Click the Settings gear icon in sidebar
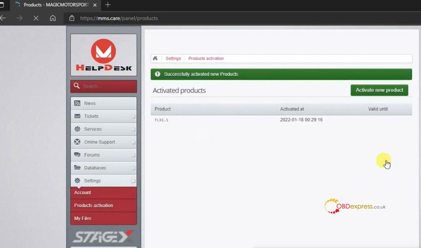The width and height of the screenshot is (421, 248). 77,180
